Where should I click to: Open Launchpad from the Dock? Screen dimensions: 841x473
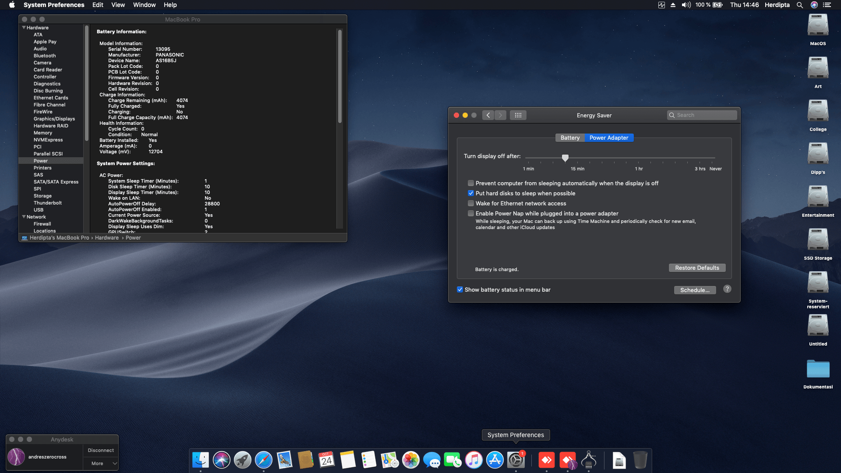242,460
